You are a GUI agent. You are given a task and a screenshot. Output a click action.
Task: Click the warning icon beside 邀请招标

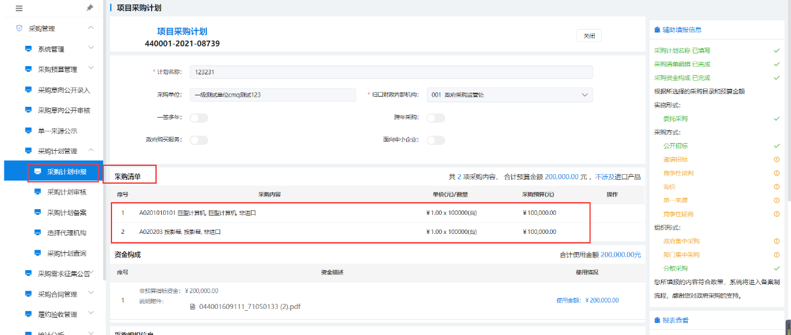coord(776,160)
